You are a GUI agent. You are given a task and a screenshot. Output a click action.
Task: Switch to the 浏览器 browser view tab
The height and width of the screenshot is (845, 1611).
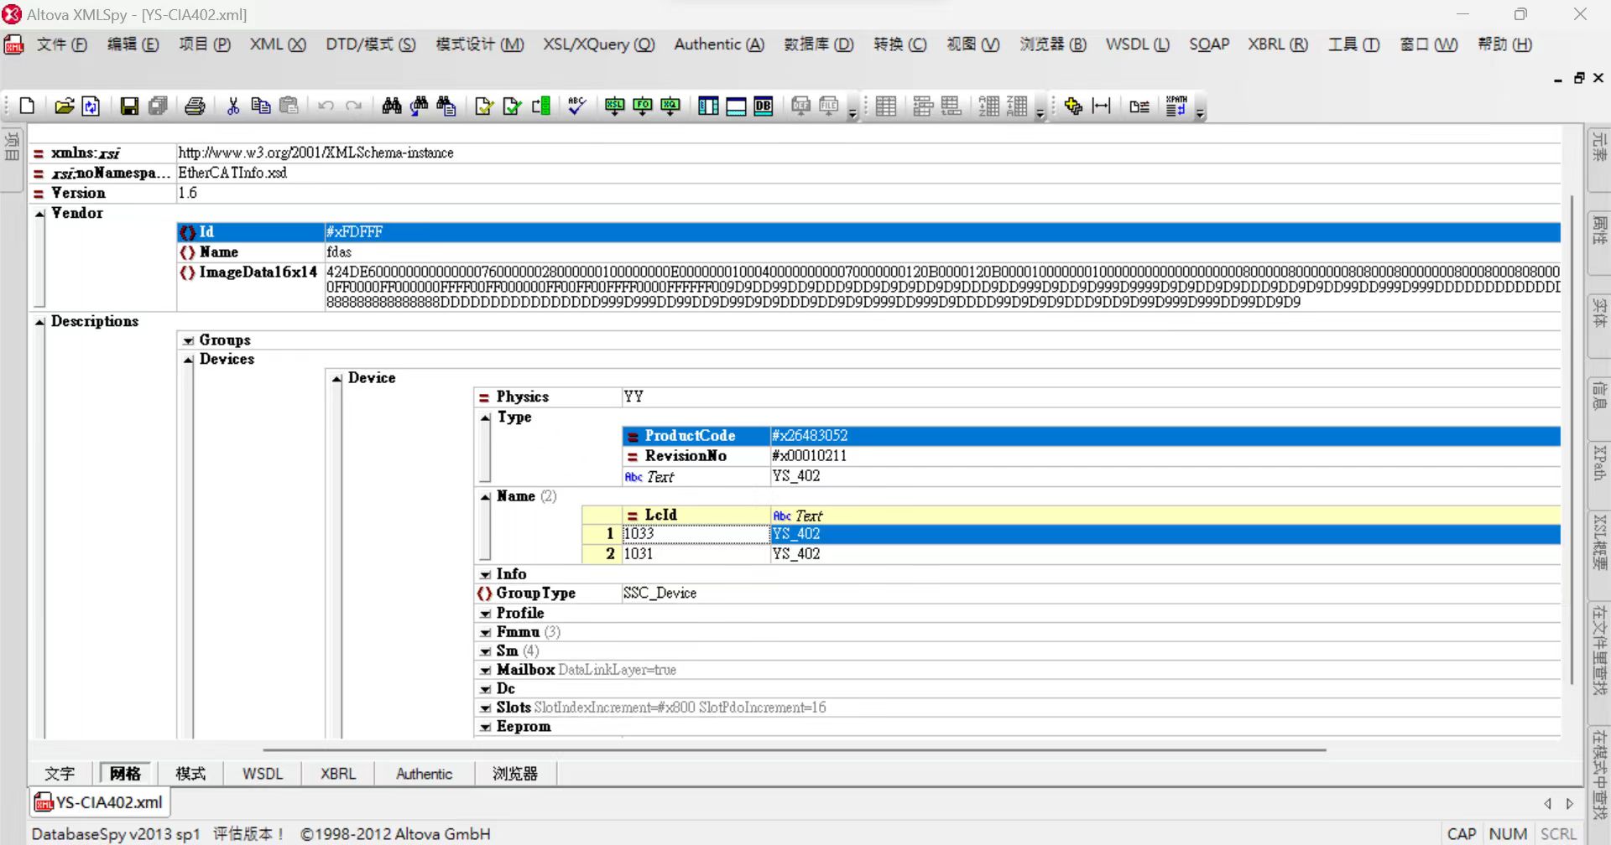click(x=515, y=774)
